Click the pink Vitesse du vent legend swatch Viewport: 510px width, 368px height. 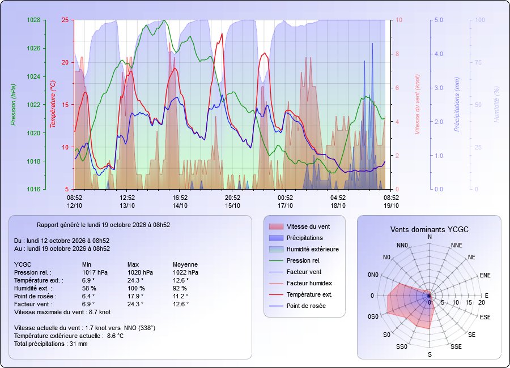point(277,226)
